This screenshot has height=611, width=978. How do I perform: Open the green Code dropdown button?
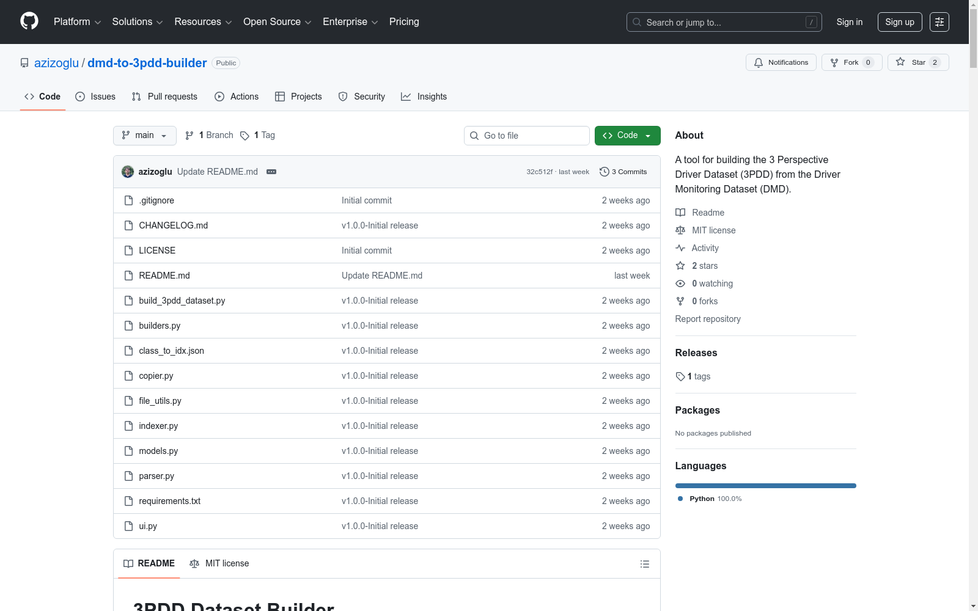(628, 136)
